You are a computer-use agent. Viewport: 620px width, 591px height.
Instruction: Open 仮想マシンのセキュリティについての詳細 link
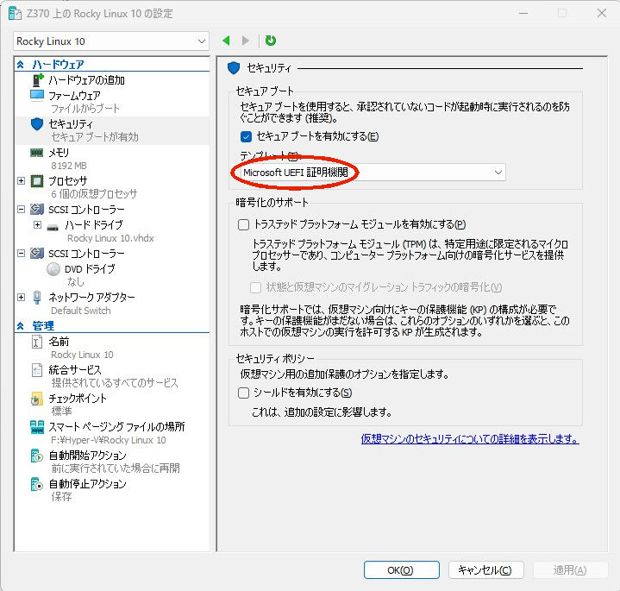[x=470, y=438]
